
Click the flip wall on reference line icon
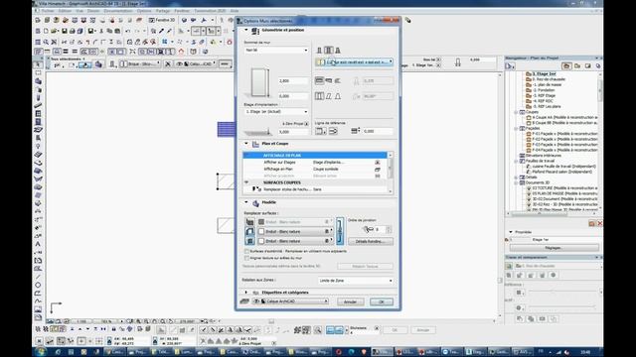[333, 131]
